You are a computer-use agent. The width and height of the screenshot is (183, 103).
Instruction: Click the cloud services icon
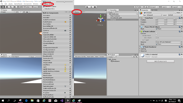tap(147, 7)
